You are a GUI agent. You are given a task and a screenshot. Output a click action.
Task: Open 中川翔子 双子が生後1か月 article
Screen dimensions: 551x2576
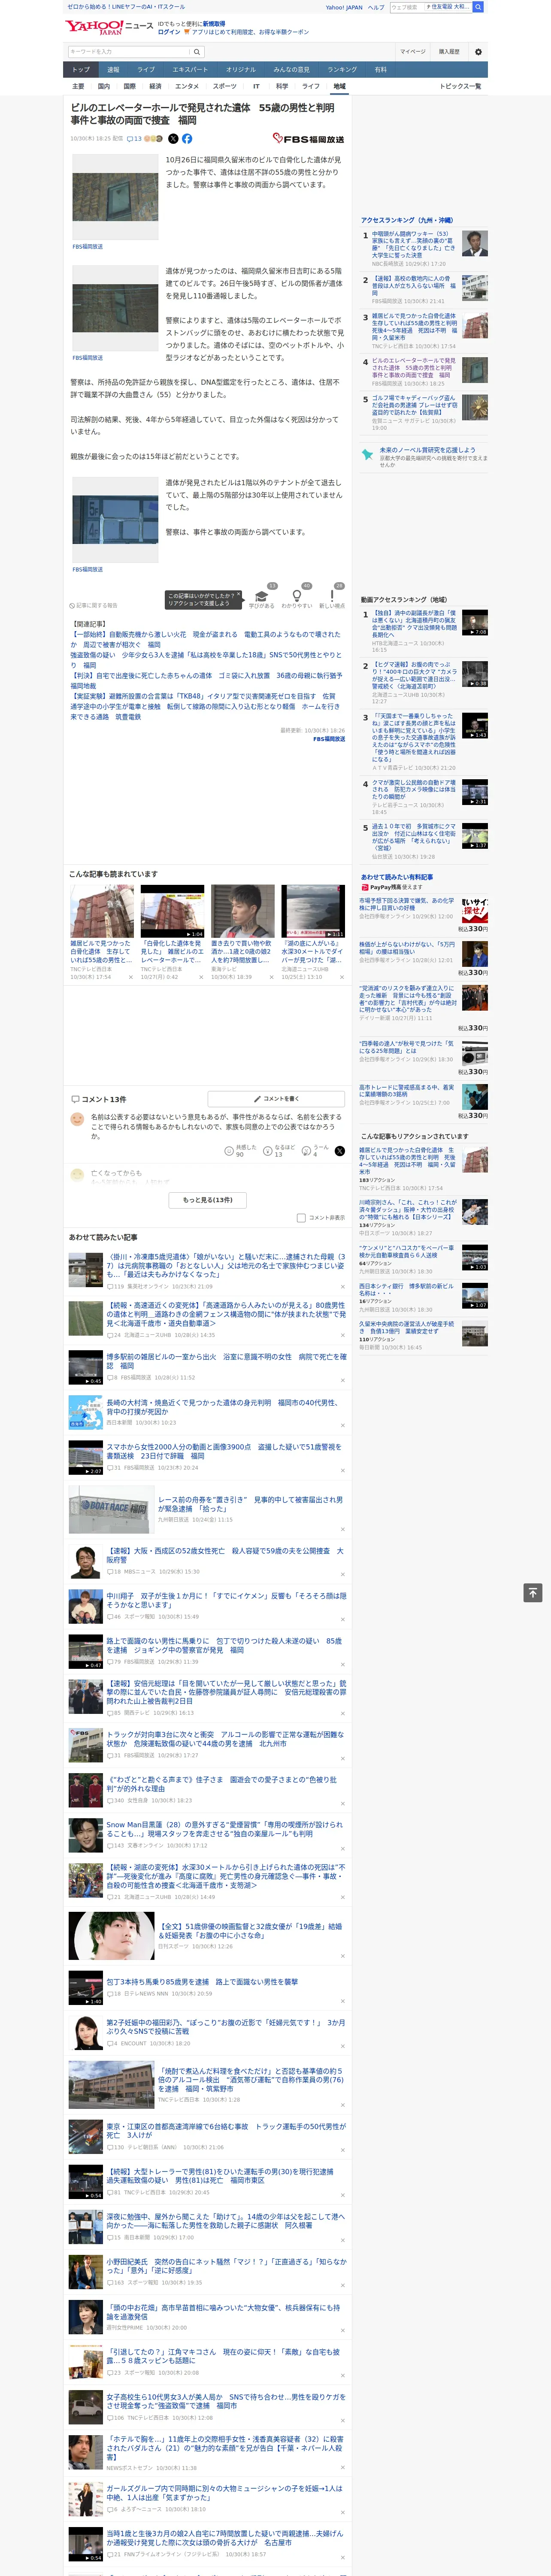(x=226, y=1600)
